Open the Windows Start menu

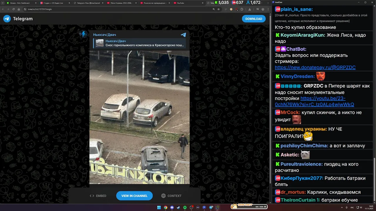click(159, 207)
